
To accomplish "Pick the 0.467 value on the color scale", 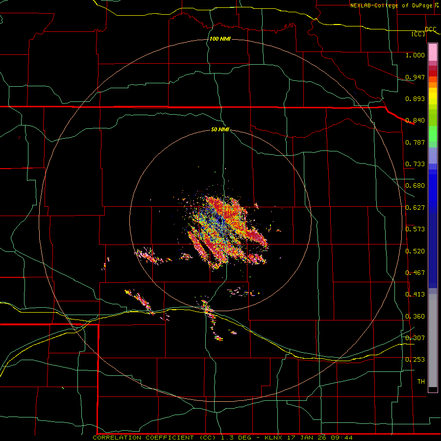I will 415,273.
